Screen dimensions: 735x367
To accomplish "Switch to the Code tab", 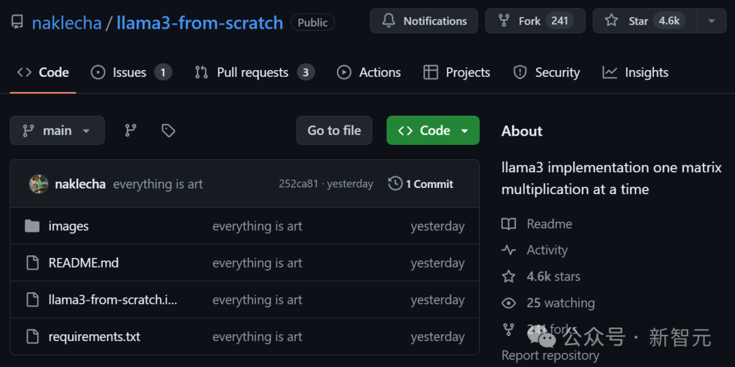I will coord(43,73).
